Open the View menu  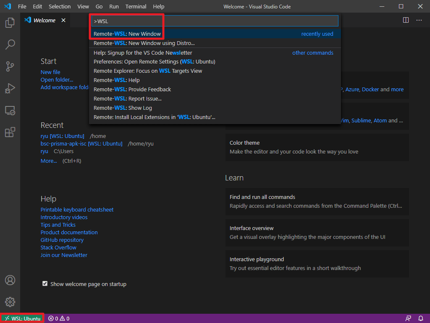coord(83,6)
